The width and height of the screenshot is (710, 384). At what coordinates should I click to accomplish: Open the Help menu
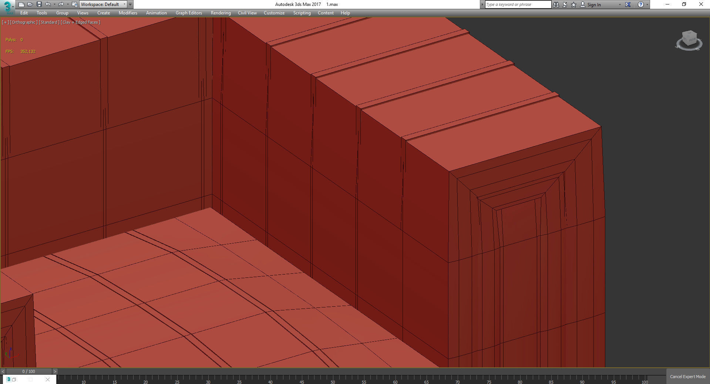point(345,13)
